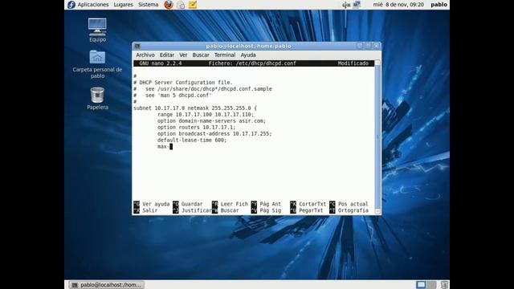Click the dhcpd.conf.sample path comment line
This screenshot has height=289, width=514.
tap(202, 89)
